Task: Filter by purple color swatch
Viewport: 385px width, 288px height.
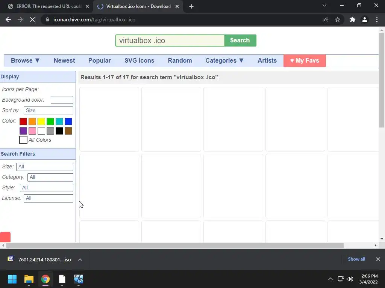Action: 23,131
